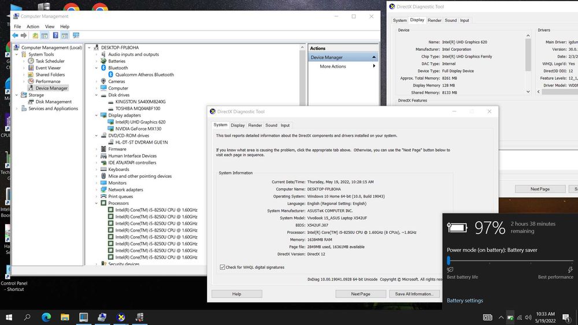
Task: Collapse the Device Manager header in Actions pane
Action: [x=374, y=57]
